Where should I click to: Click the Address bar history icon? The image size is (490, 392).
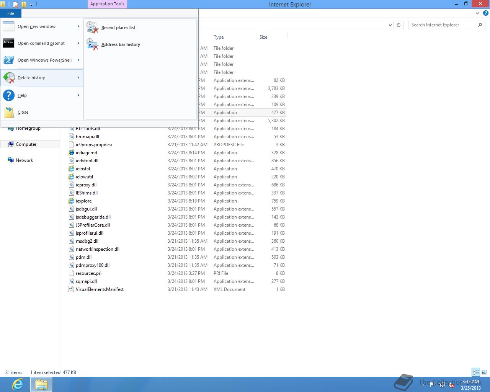(92, 44)
